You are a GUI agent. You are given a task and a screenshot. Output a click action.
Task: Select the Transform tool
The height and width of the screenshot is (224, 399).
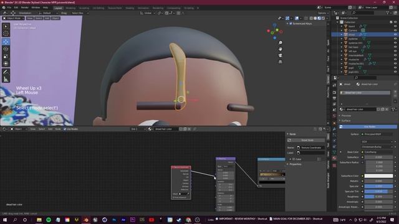[x=6, y=63]
